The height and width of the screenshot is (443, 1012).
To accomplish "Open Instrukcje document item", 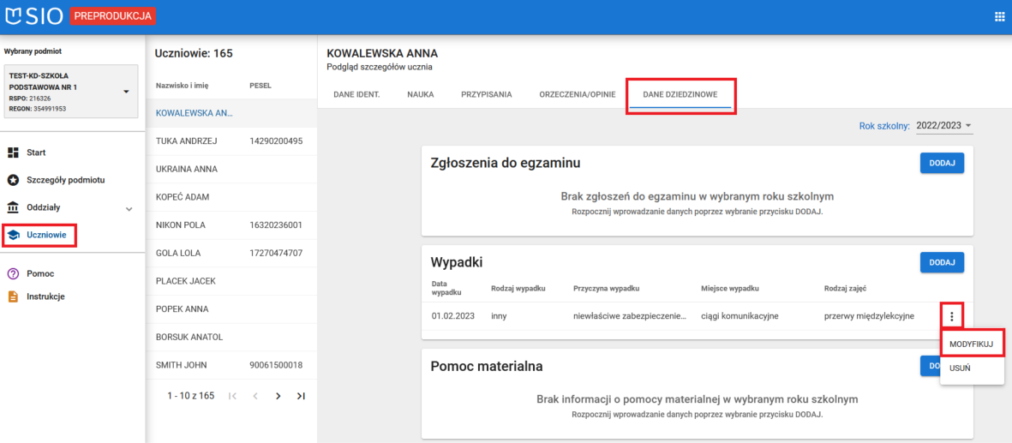I will pyautogui.click(x=49, y=296).
